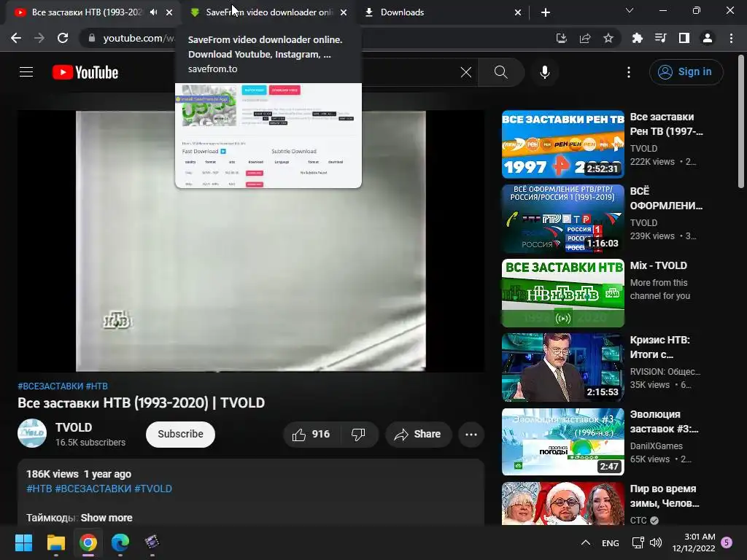The width and height of the screenshot is (747, 560).
Task: Switch to SaveFrom video downloader tab
Action: coord(268,12)
